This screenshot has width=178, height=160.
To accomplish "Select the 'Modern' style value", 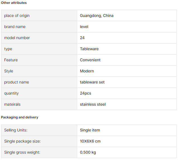I will coord(87,71).
